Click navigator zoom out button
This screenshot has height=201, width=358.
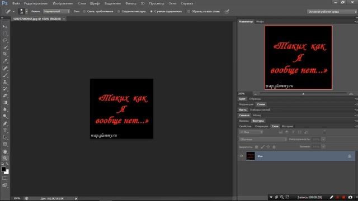[256, 94]
